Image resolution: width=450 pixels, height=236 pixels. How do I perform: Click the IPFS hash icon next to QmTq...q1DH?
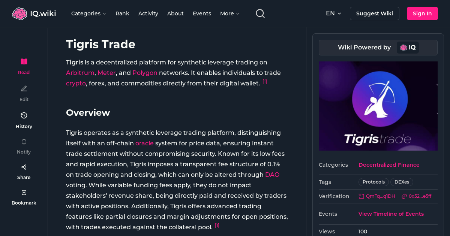[361, 196]
